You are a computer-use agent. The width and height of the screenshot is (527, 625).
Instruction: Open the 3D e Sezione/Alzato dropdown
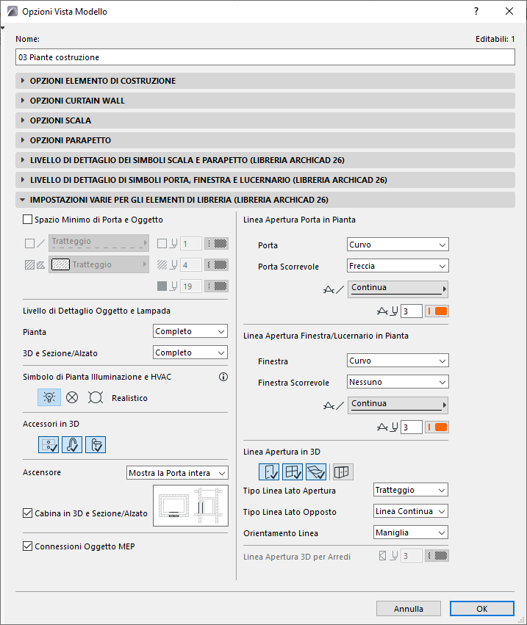click(190, 353)
